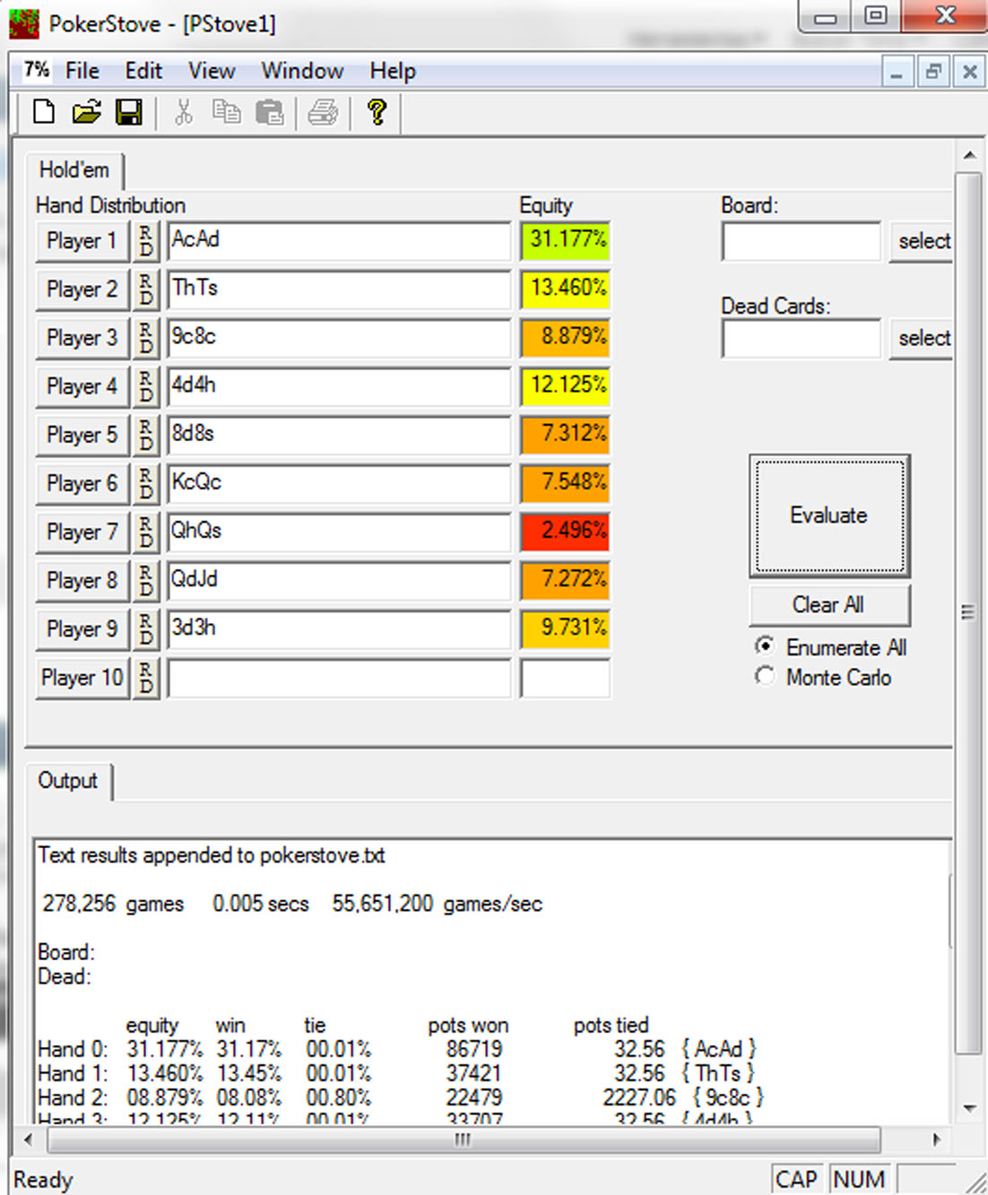Click the PokerStove app icon in title bar
The width and height of the screenshot is (988, 1195).
coord(24,23)
